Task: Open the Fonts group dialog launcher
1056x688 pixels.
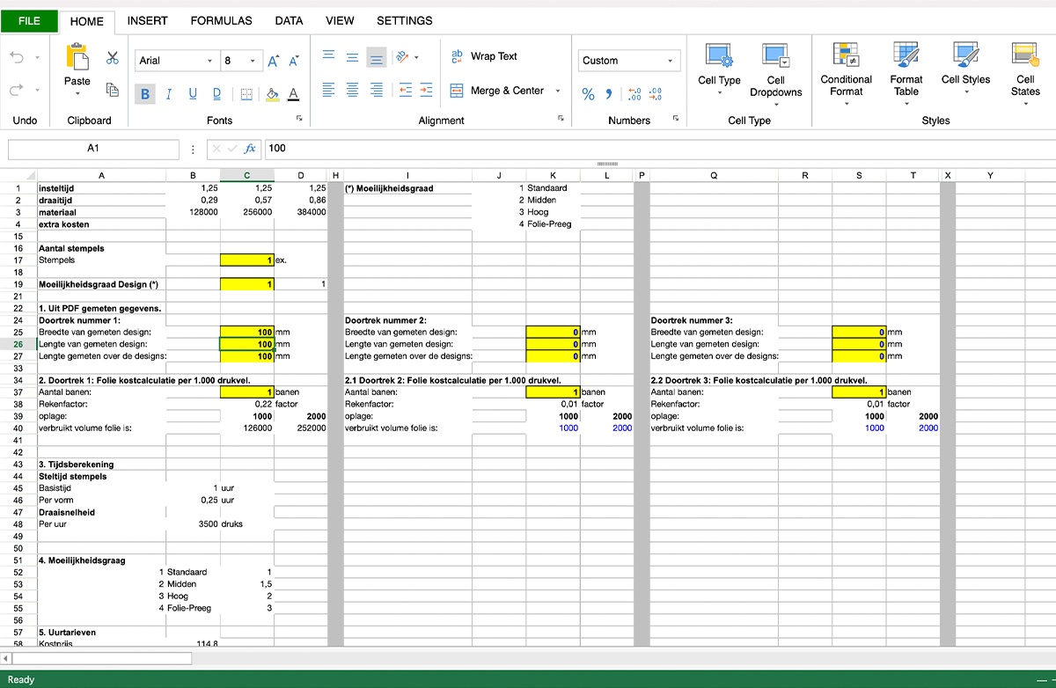Action: [x=299, y=119]
